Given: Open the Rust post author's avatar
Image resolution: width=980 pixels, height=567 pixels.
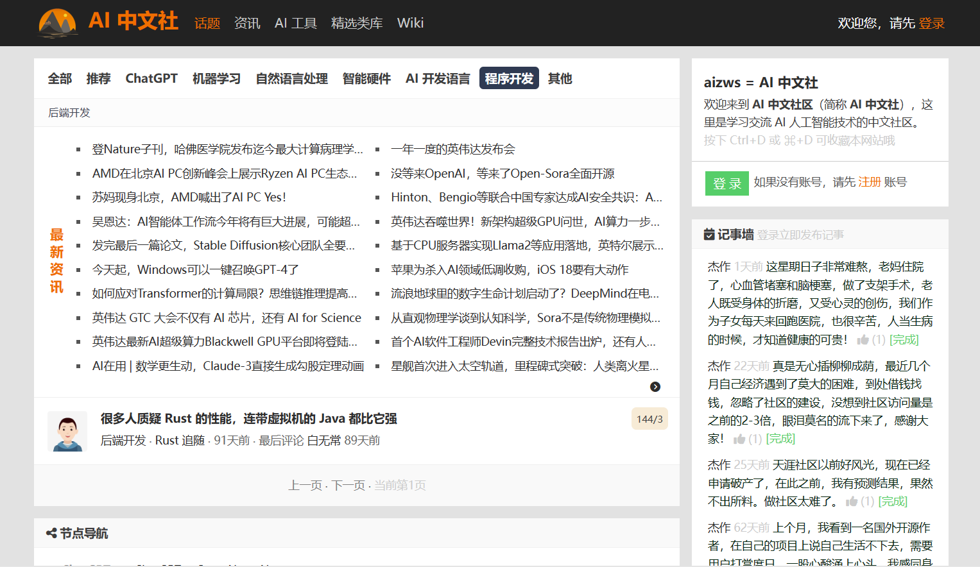Looking at the screenshot, I should pos(67,431).
